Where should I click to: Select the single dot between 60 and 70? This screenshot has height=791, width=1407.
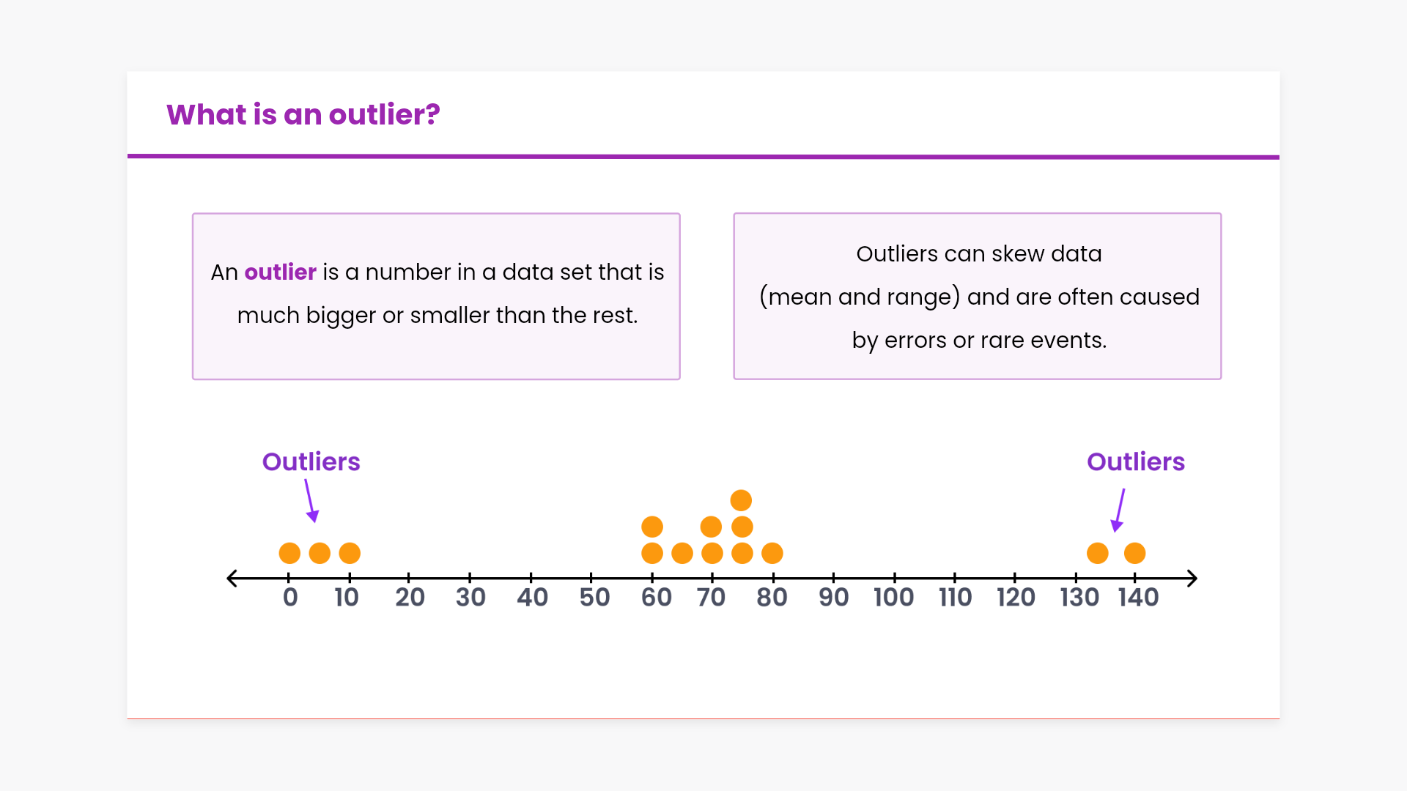click(x=682, y=553)
